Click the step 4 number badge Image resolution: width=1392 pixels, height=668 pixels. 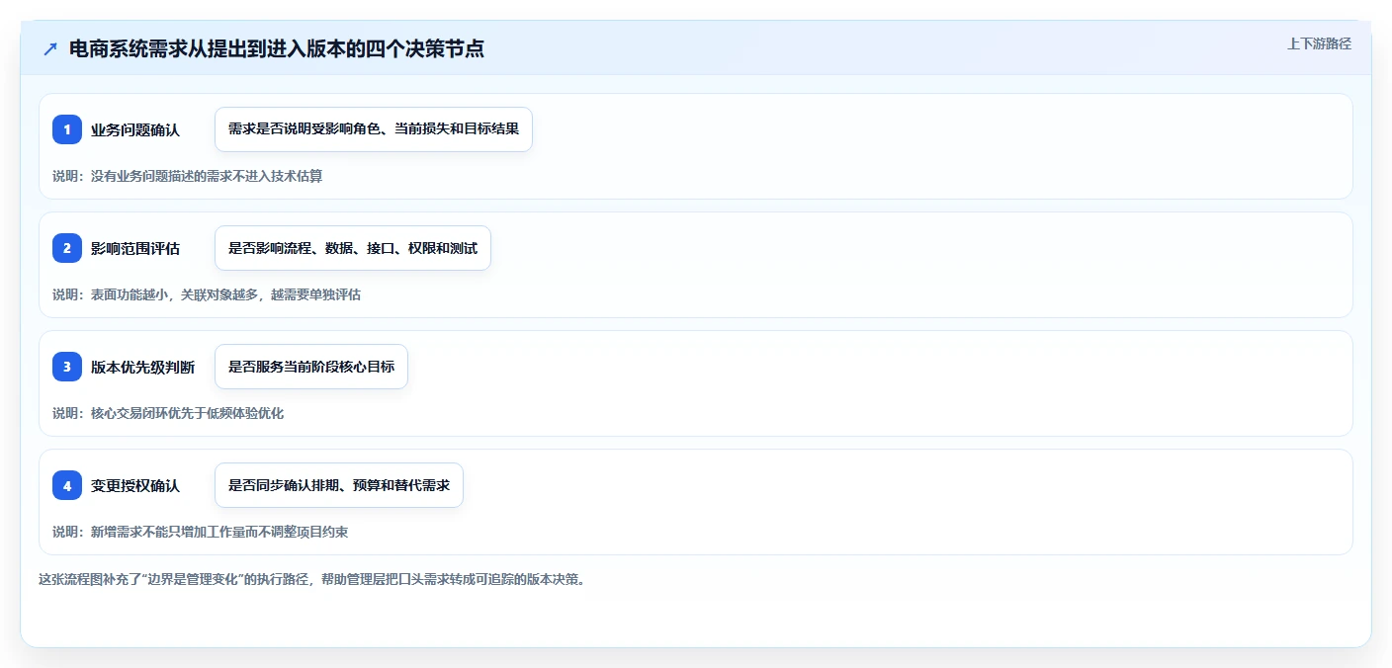[67, 485]
